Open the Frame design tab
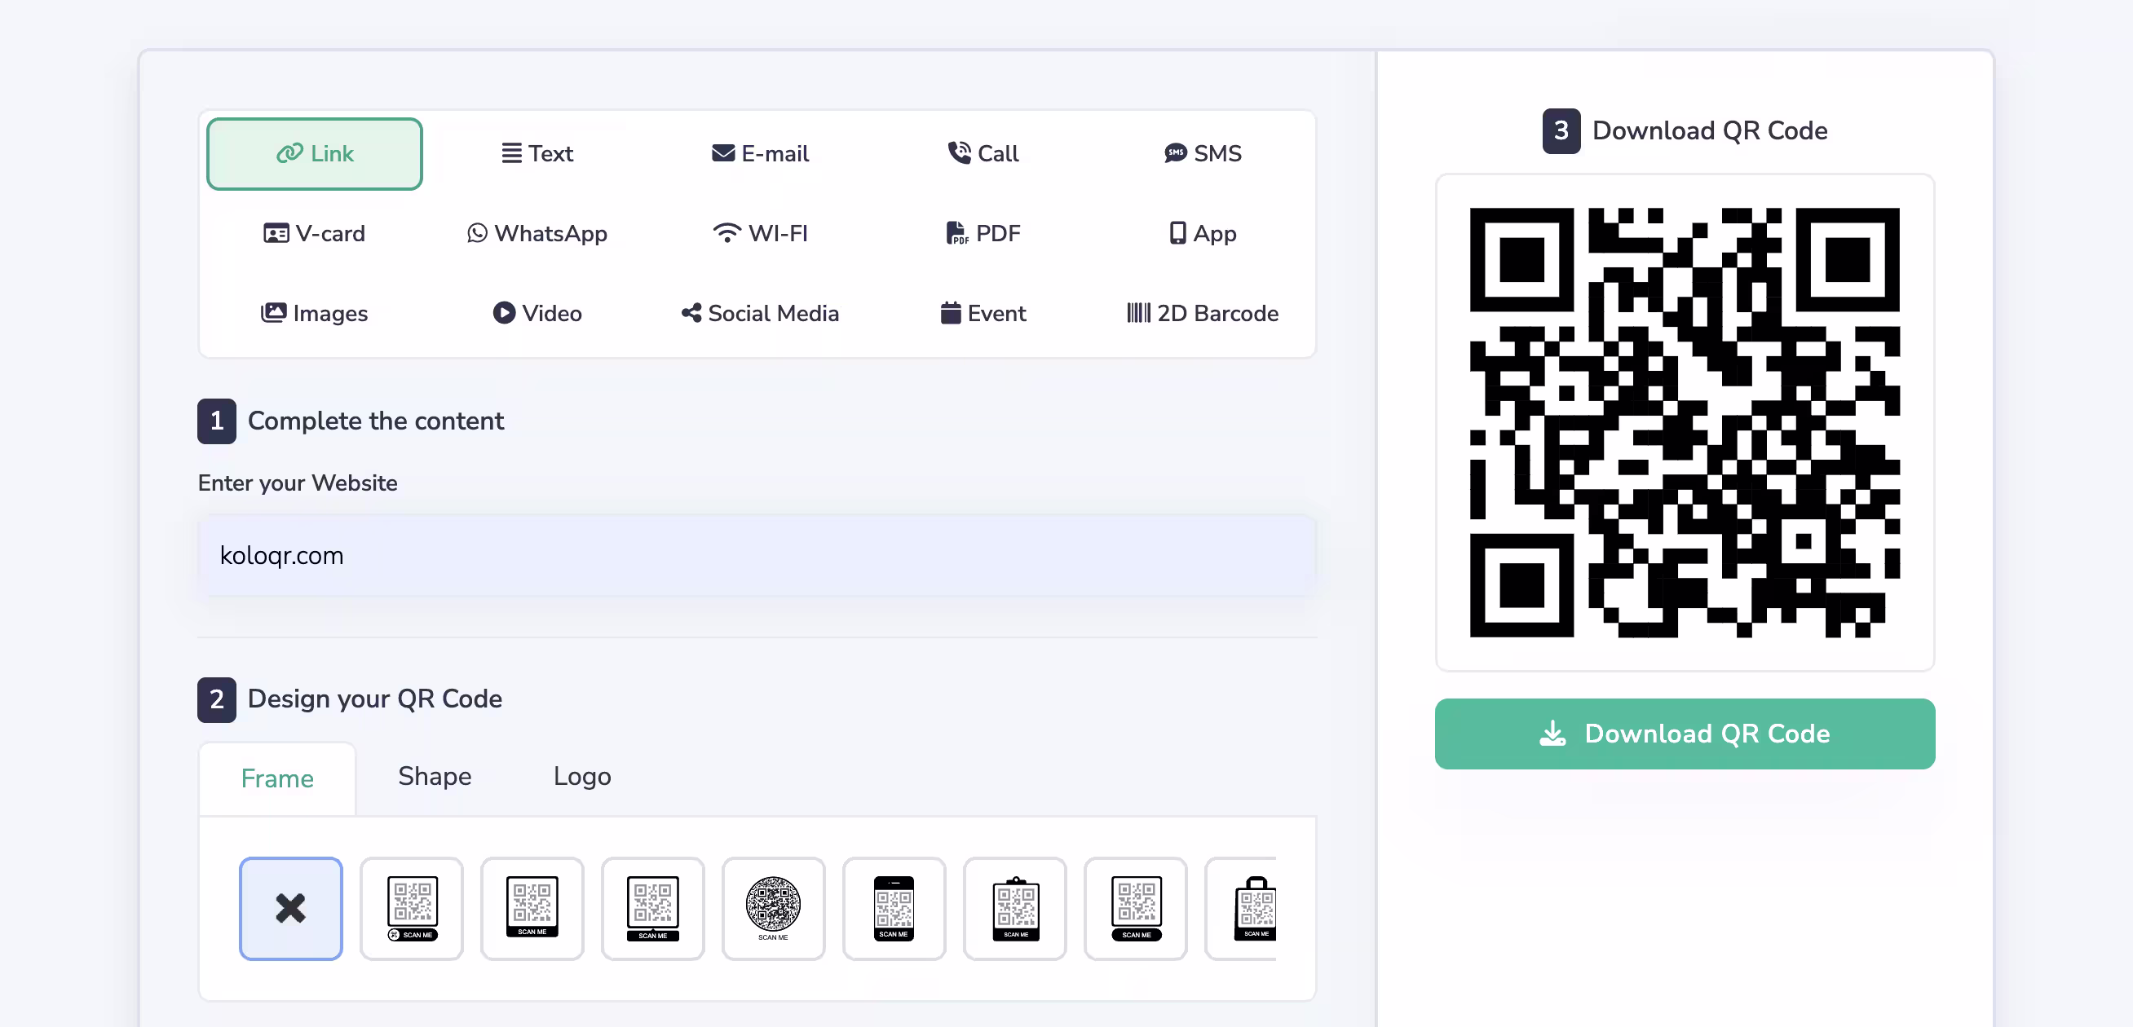Screen dimensions: 2133x1027 pyautogui.click(x=277, y=778)
